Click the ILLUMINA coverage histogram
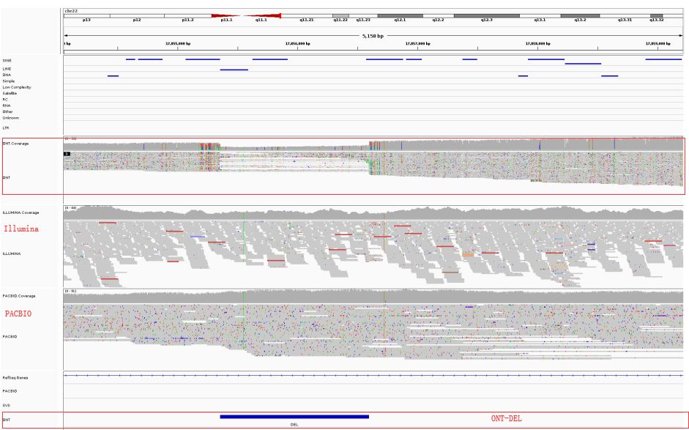Image resolution: width=689 pixels, height=430 pixels. point(366,214)
